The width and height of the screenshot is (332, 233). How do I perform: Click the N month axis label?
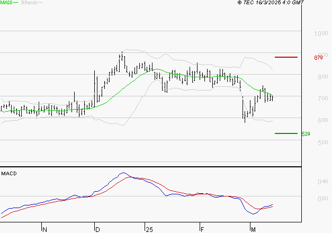44,230
